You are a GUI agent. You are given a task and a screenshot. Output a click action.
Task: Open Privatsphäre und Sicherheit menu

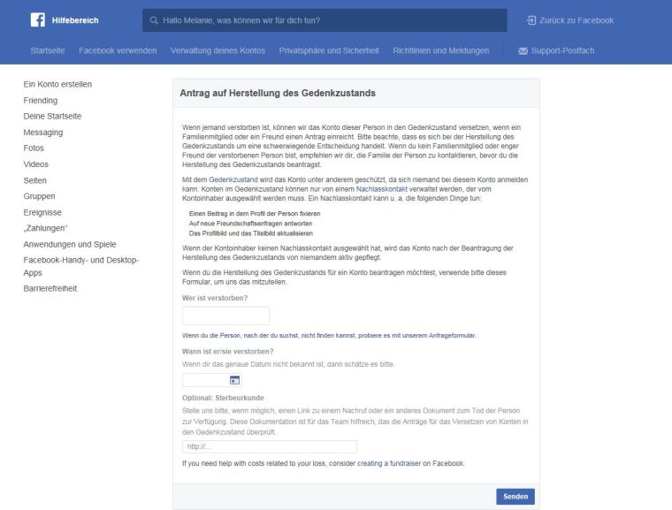pyautogui.click(x=329, y=50)
